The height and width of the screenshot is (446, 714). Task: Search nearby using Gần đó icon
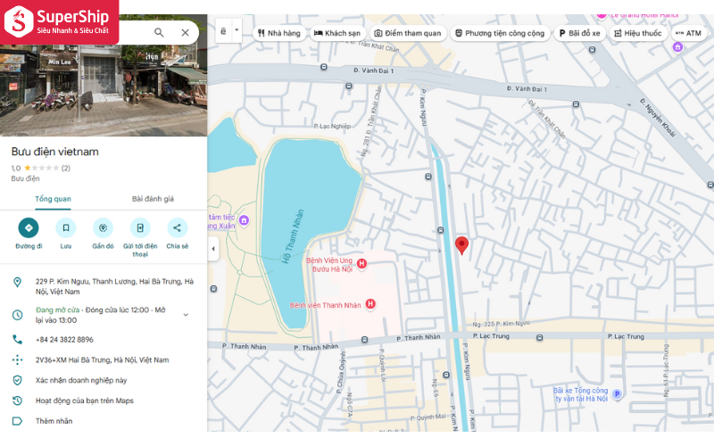[x=104, y=228]
